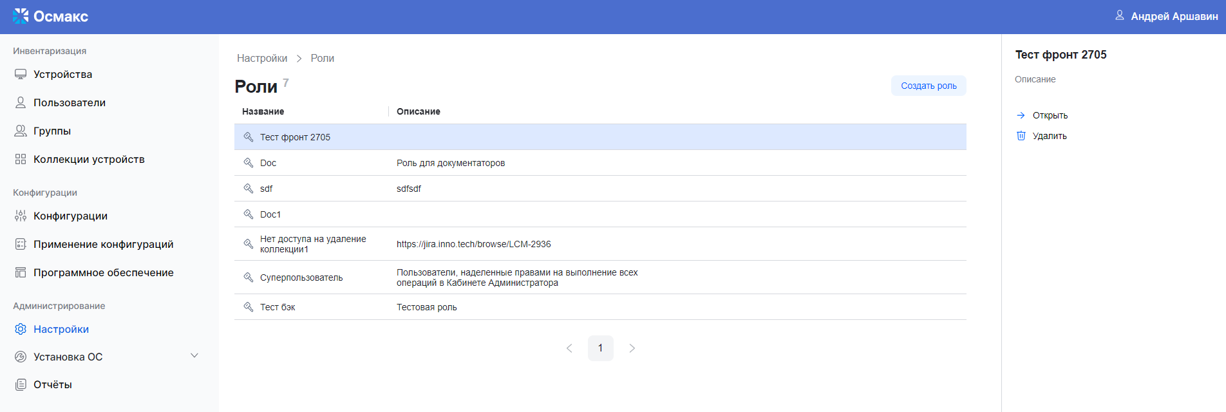
Task: Click Открыть in the role details panel
Action: (x=1050, y=115)
